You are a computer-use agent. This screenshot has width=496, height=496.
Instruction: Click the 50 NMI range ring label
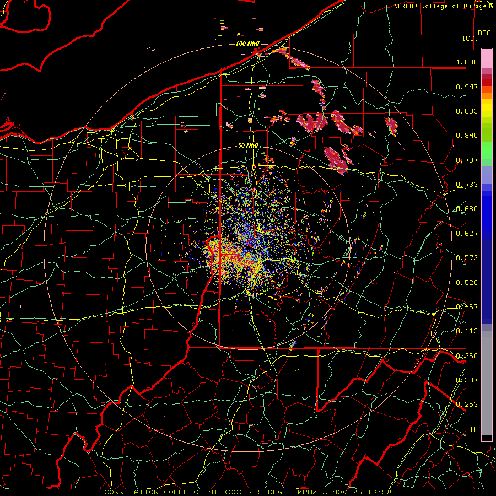248,146
